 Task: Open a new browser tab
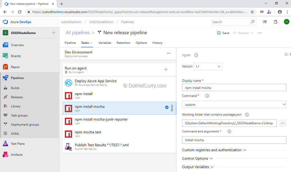(62, 4)
